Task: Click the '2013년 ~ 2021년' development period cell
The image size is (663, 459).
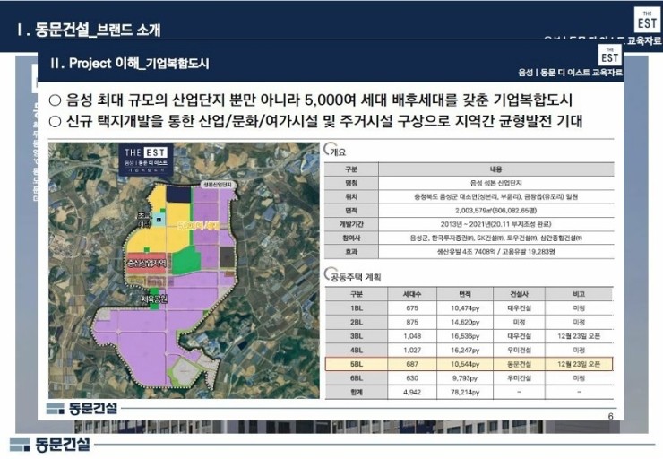Action: [496, 224]
